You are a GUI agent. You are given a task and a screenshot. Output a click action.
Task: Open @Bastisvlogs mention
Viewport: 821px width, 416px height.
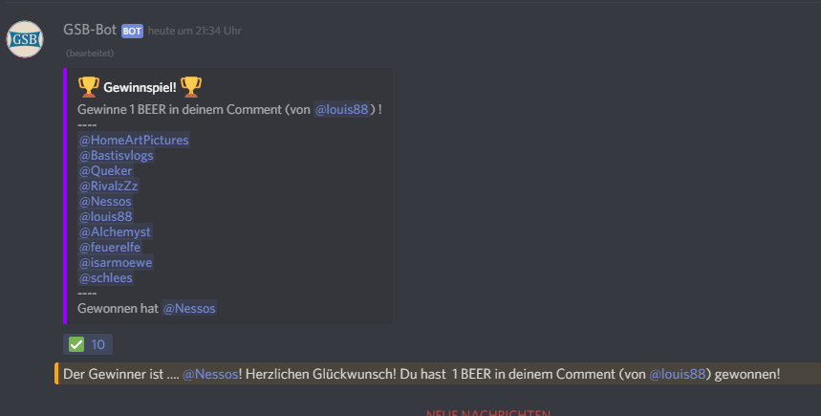tap(116, 155)
